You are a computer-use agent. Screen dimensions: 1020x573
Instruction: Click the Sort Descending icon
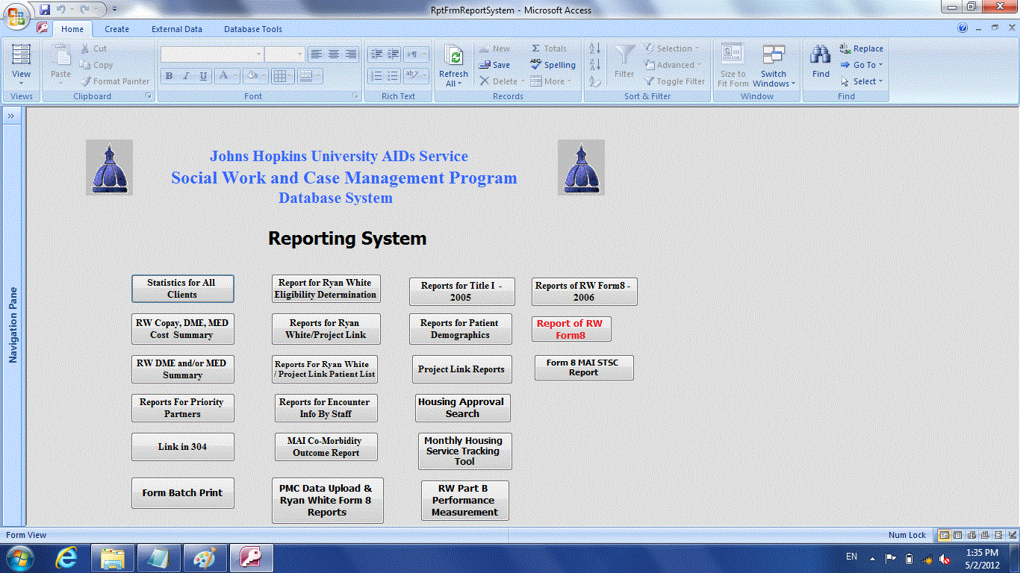595,65
